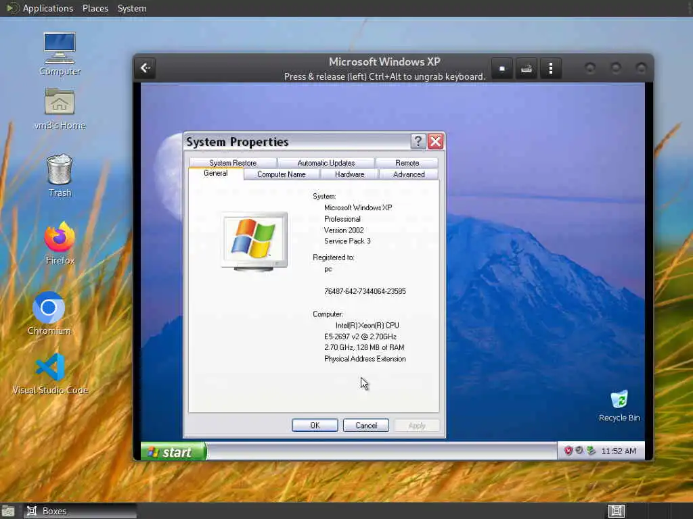Viewport: 693px width, 519px height.
Task: Click the greyed-out Apply button
Action: click(417, 426)
